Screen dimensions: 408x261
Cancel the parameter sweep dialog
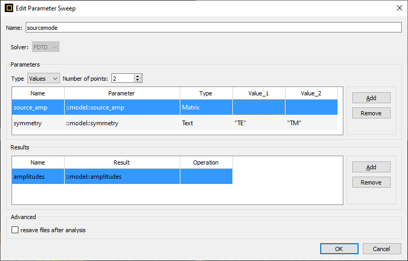(x=382, y=249)
